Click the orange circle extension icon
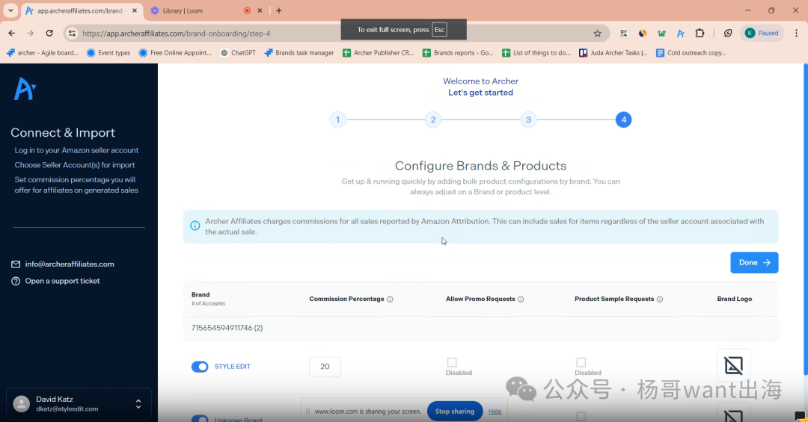Image resolution: width=808 pixels, height=422 pixels. pyautogui.click(x=643, y=34)
